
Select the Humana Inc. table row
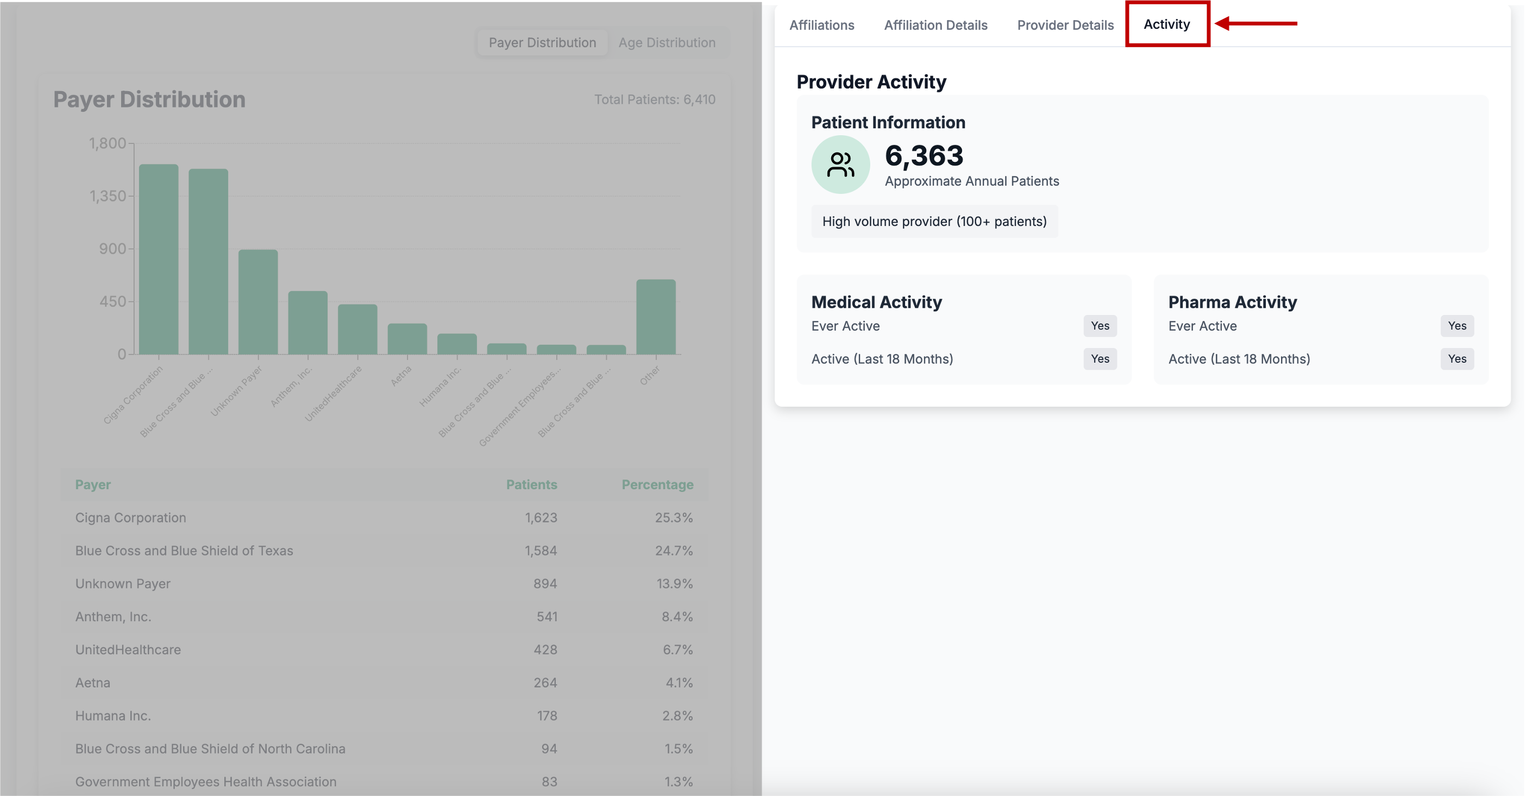click(x=384, y=716)
